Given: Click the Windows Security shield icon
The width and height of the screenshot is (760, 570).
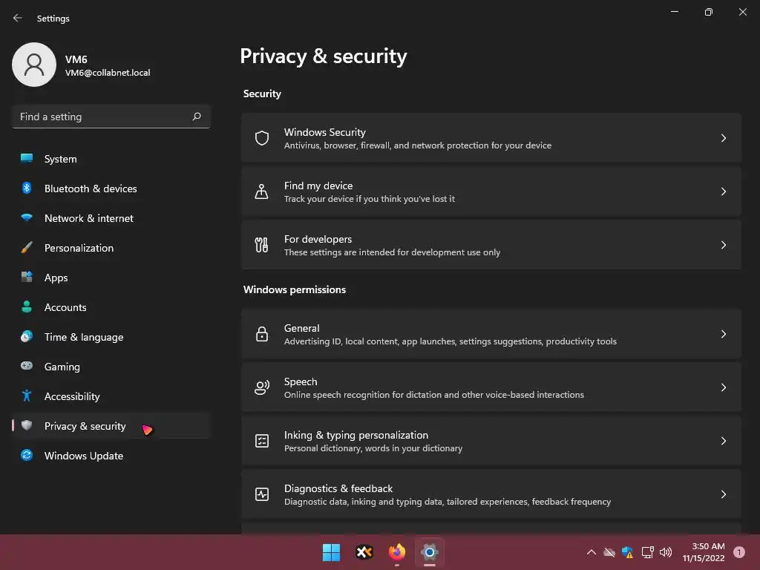Looking at the screenshot, I should coord(261,138).
